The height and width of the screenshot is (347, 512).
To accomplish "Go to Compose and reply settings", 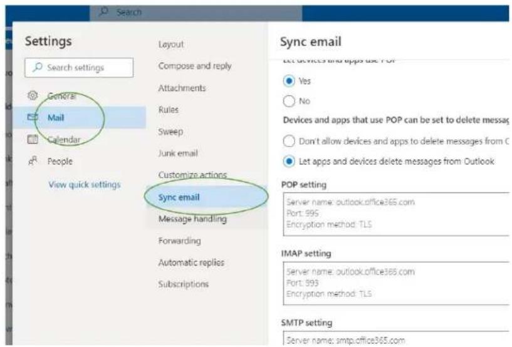I will coord(195,66).
